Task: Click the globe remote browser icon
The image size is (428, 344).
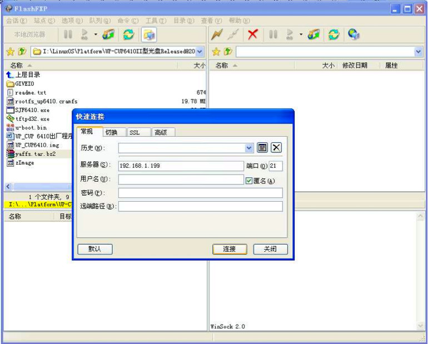Action: coord(354,34)
